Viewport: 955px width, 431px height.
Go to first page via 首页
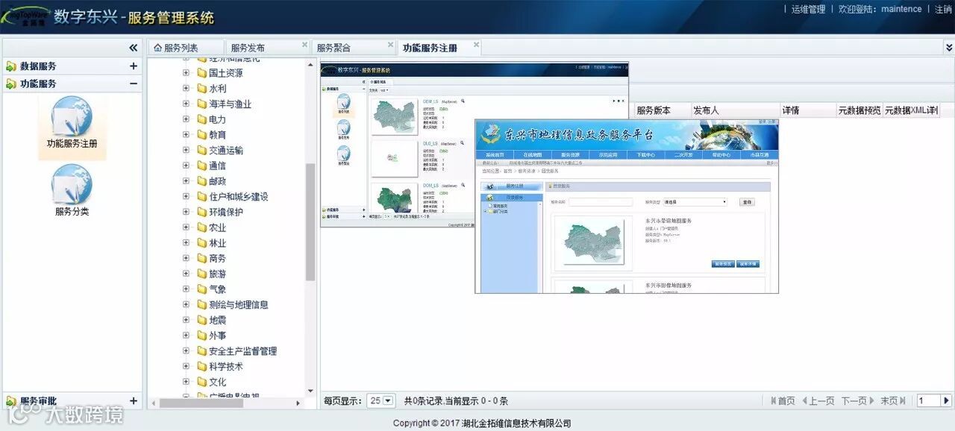click(x=782, y=401)
